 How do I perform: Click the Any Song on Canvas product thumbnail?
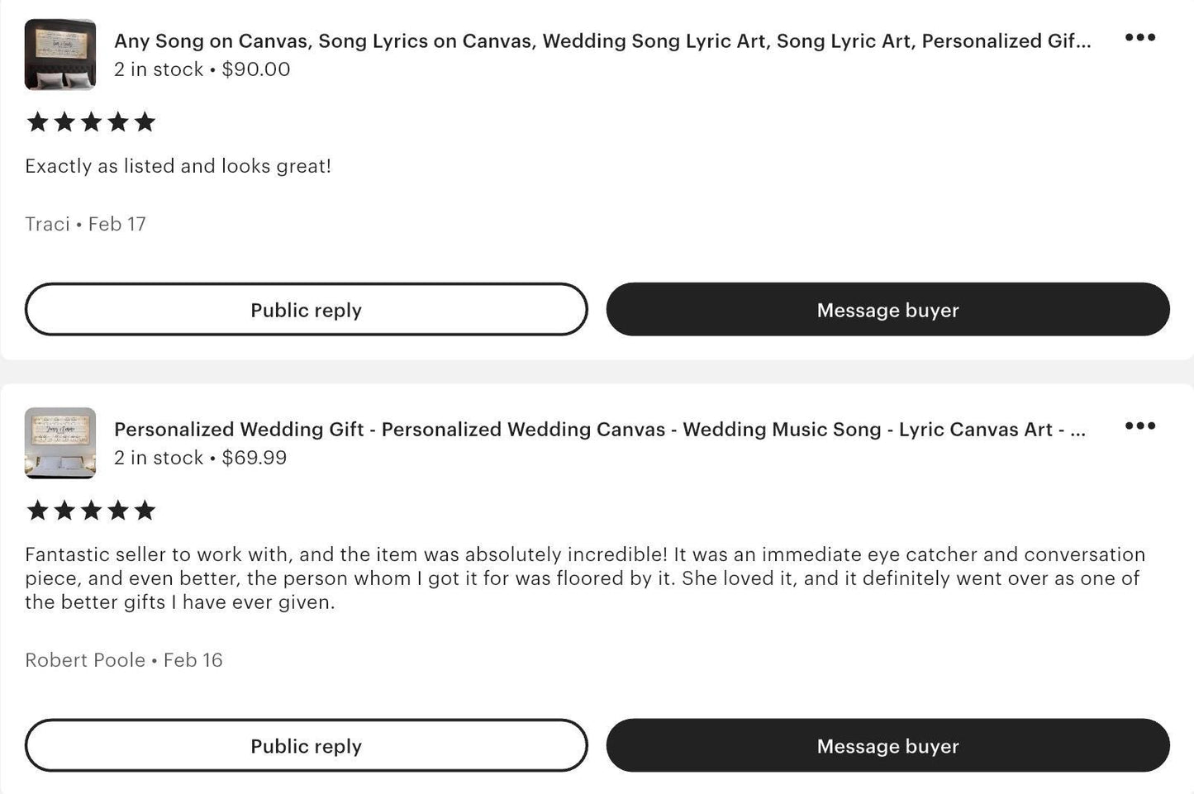[x=60, y=54]
